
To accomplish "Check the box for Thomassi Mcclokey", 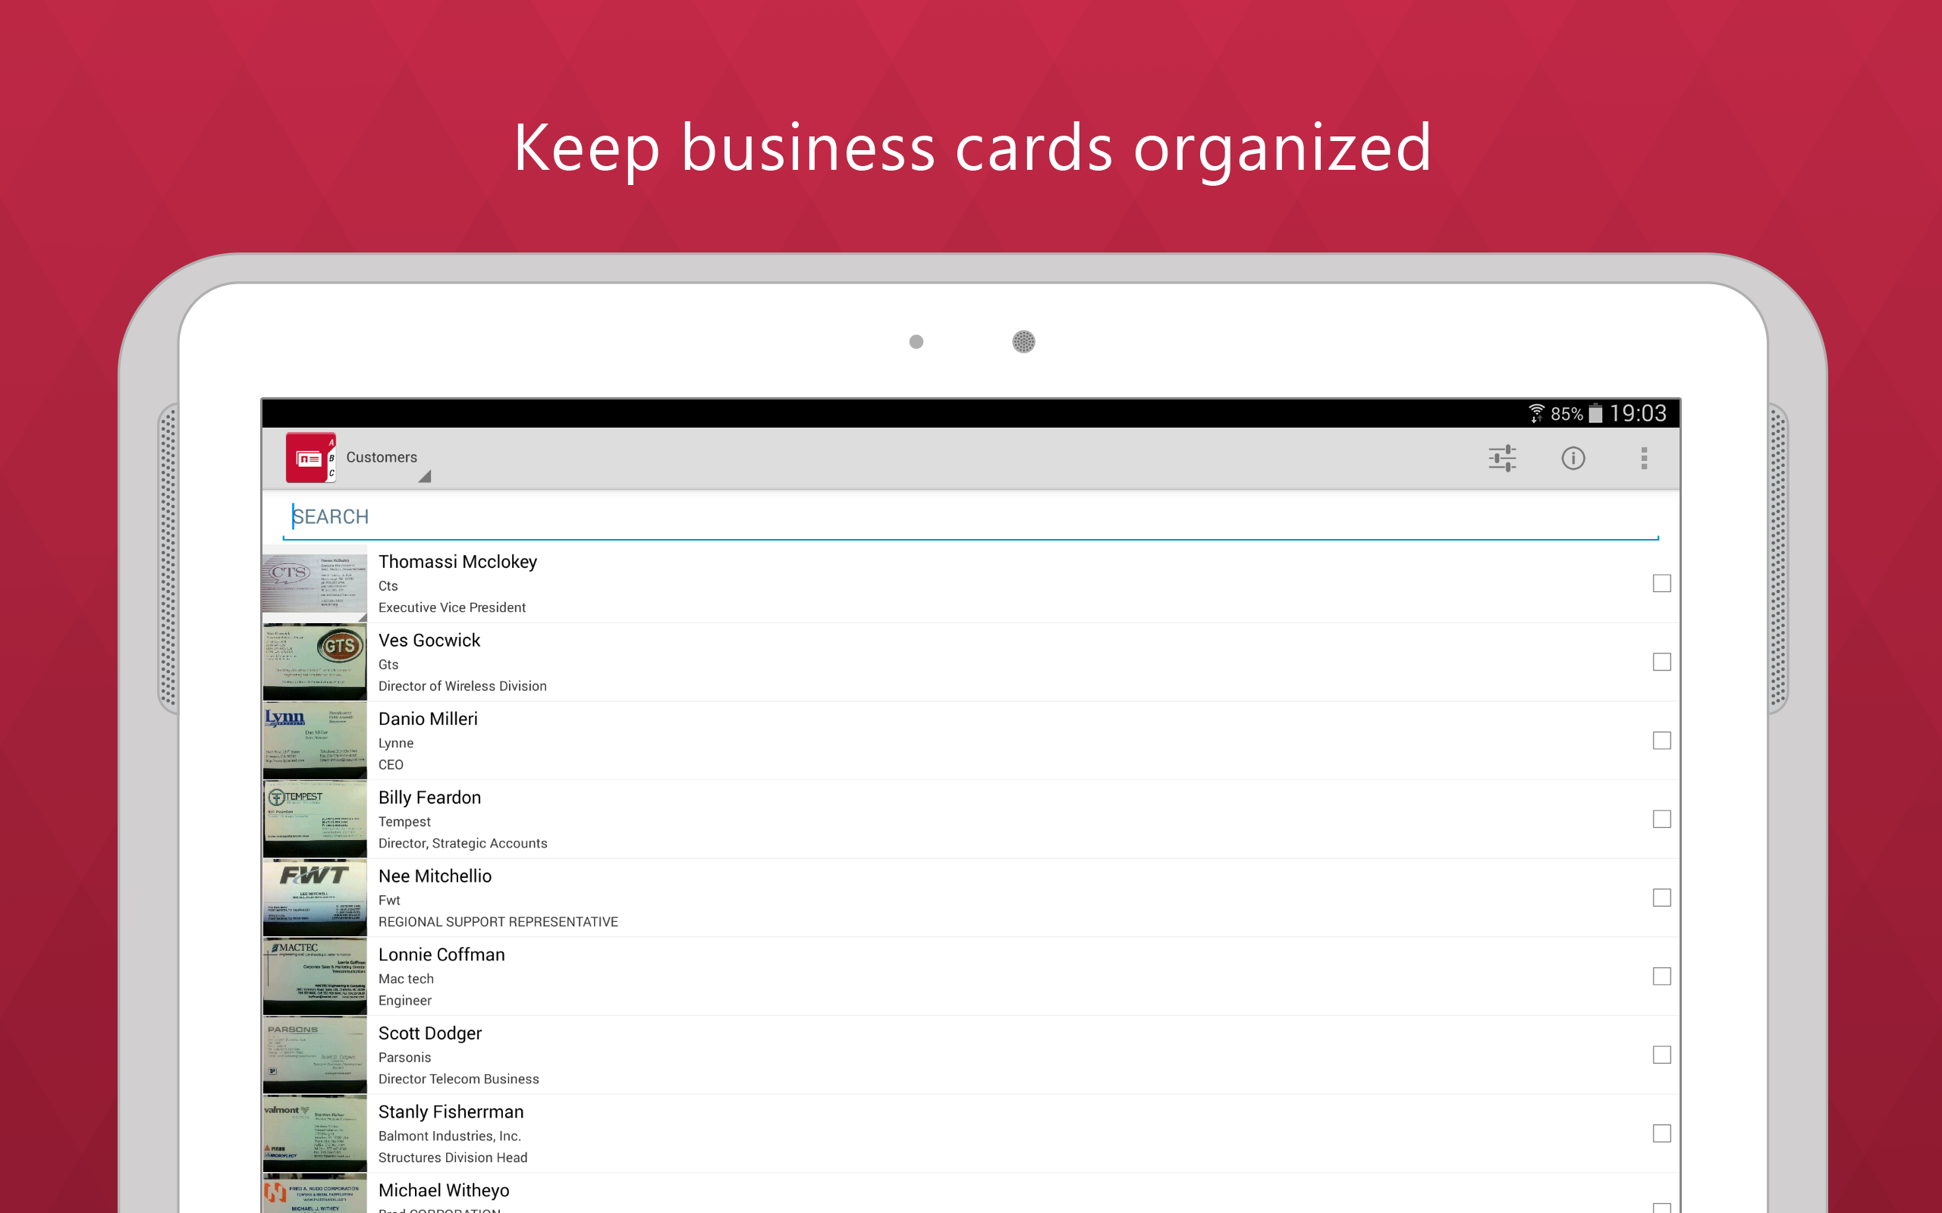I will tap(1661, 583).
